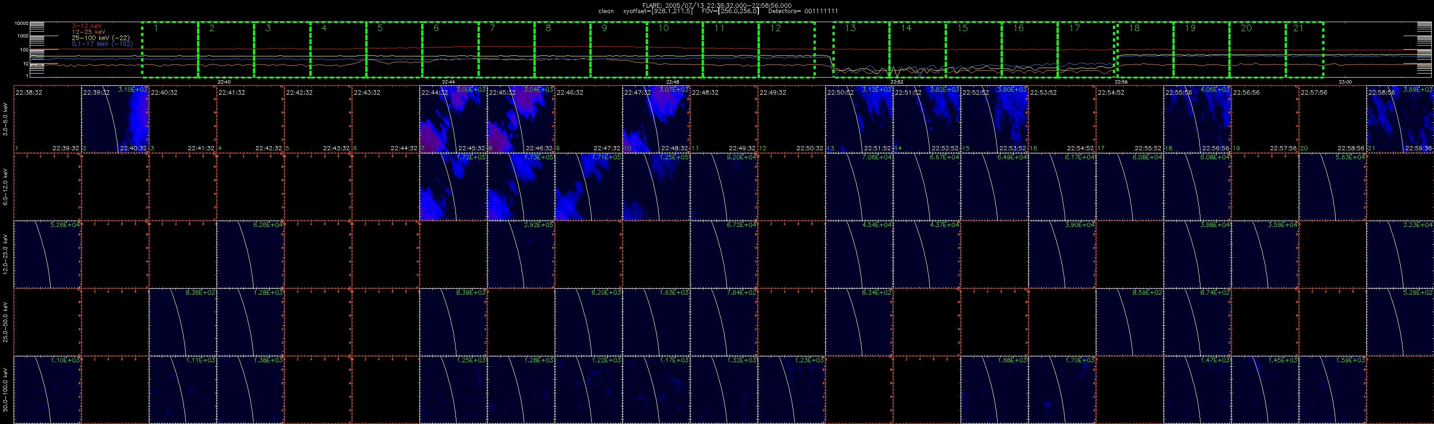The height and width of the screenshot is (424, 1434).
Task: Open the 6.26E+04 image in 12-25 keV row
Action: (x=250, y=254)
